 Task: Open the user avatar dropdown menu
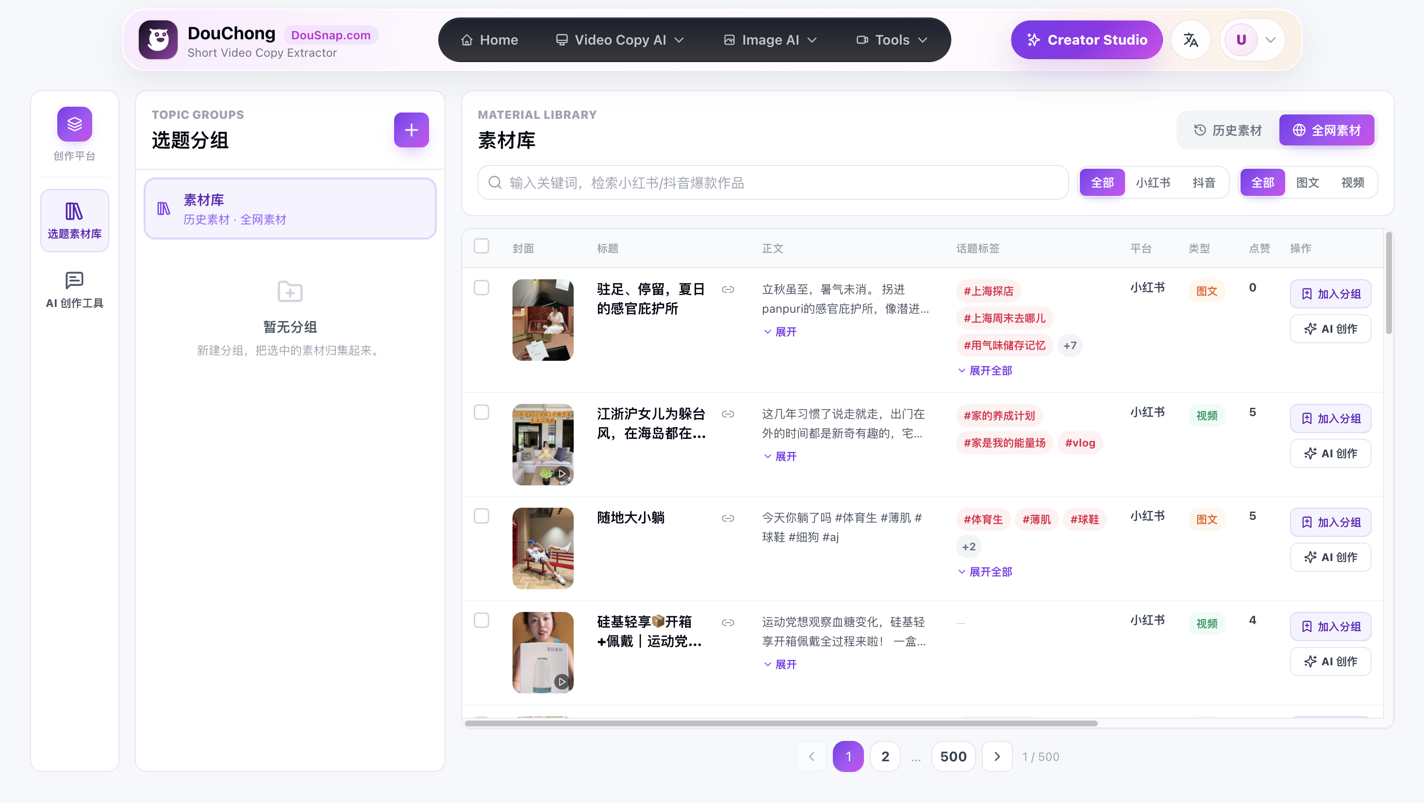1253,40
